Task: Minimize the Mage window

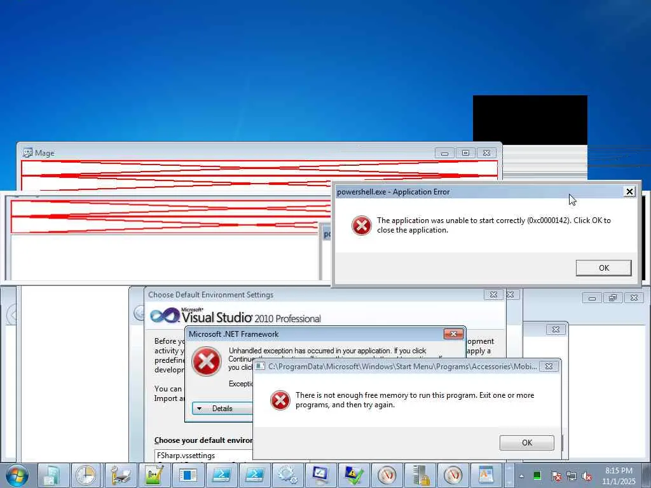Action: click(444, 153)
